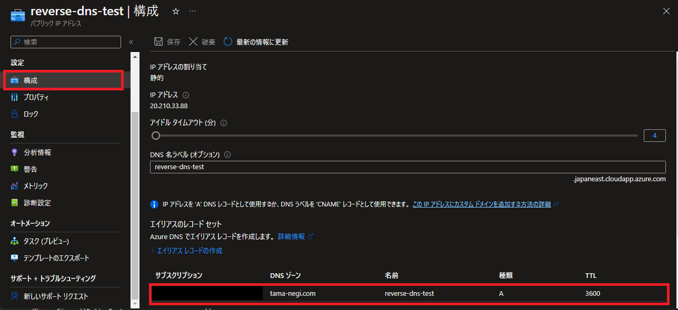The width and height of the screenshot is (678, 310).
Task: Click the DNS ゾーン column header
Action: [285, 275]
